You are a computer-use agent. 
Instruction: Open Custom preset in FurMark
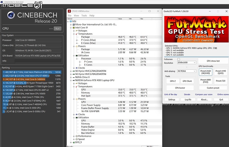[x=213, y=88]
